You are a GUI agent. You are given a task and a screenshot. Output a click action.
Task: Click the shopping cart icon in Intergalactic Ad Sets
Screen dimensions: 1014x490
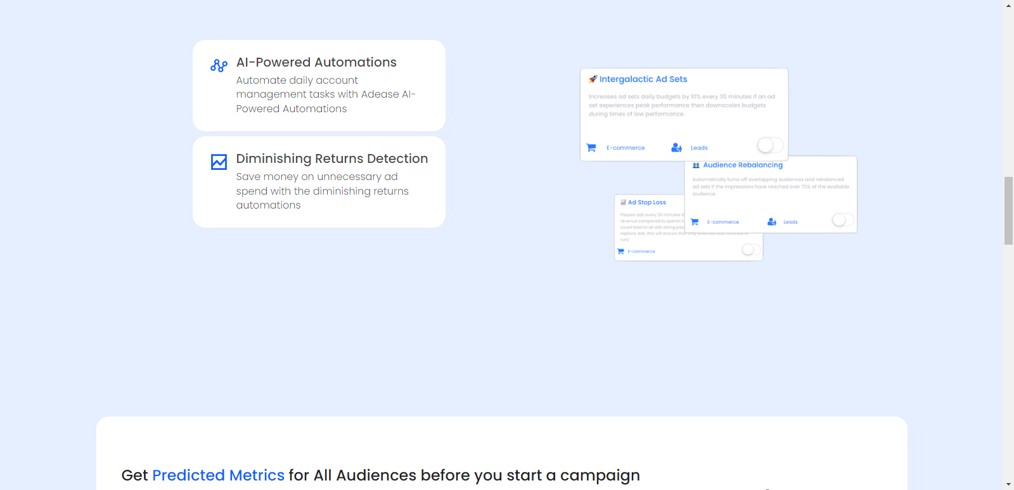coord(591,148)
